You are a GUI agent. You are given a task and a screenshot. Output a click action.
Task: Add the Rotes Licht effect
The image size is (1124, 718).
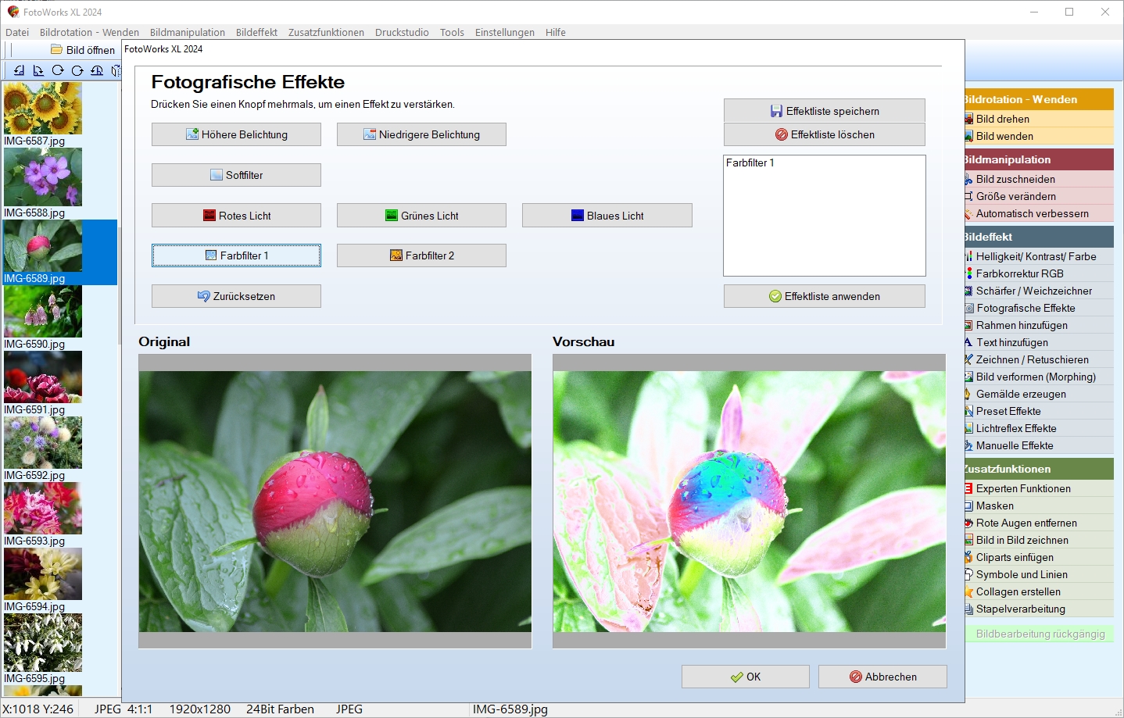point(236,216)
